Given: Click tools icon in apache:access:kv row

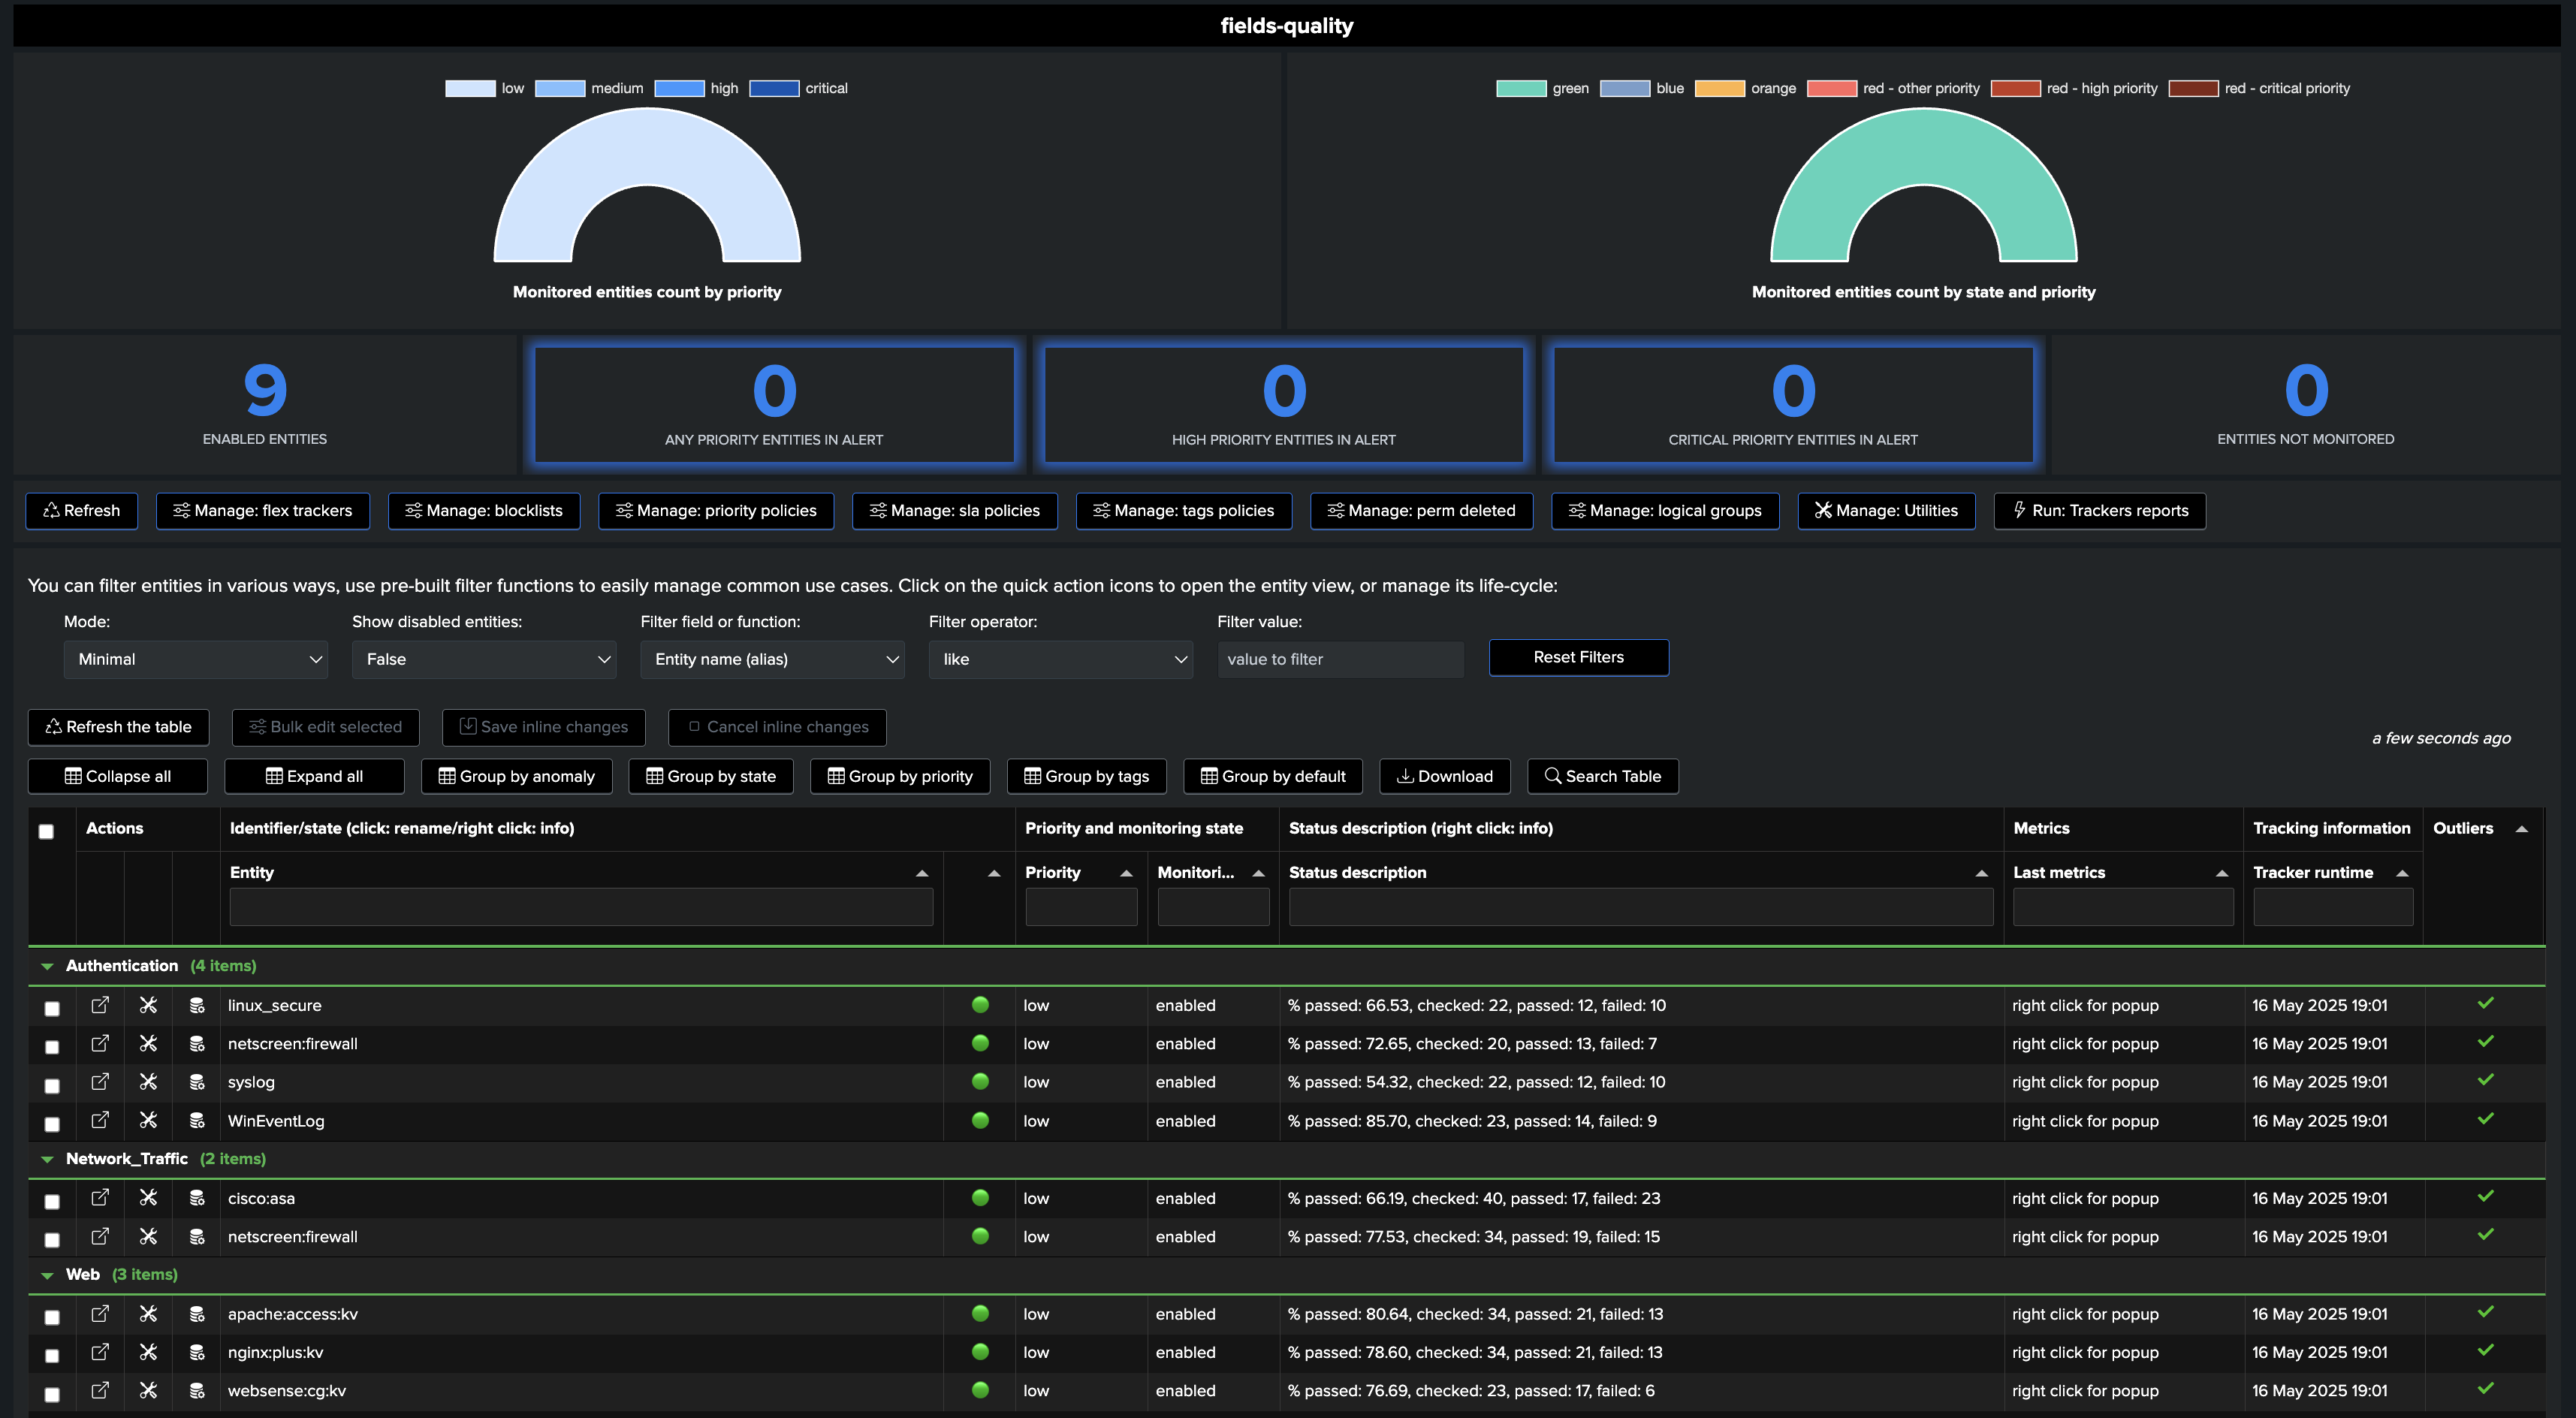Looking at the screenshot, I should tap(148, 1314).
